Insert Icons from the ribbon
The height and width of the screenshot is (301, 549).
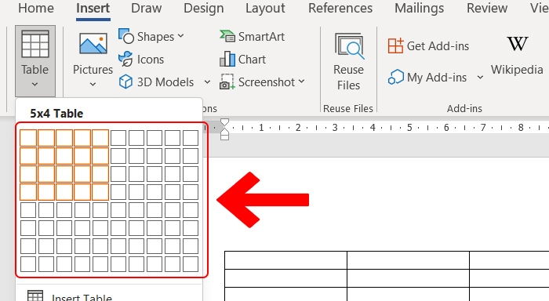(141, 59)
